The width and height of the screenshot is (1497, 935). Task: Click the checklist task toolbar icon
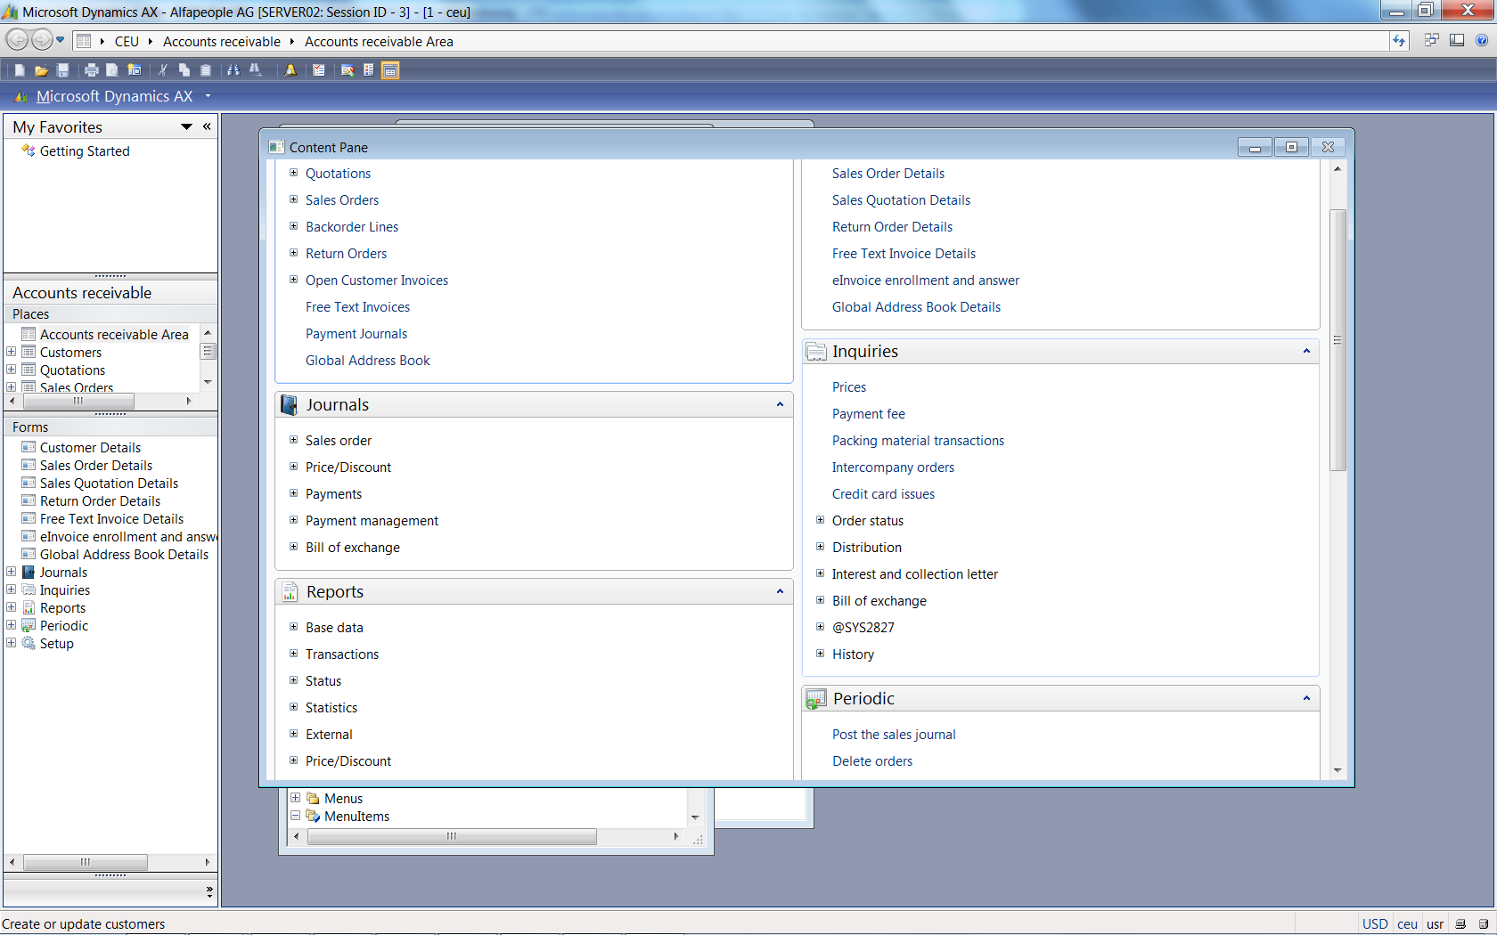click(319, 70)
